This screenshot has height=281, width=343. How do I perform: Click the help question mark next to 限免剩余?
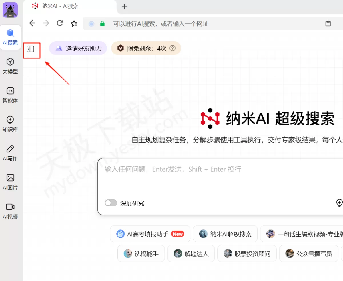click(x=172, y=48)
